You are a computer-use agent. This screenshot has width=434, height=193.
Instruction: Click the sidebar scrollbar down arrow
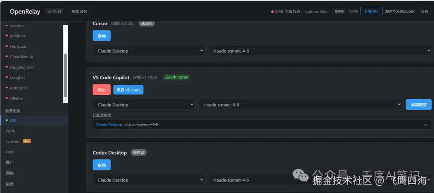[x=66, y=100]
